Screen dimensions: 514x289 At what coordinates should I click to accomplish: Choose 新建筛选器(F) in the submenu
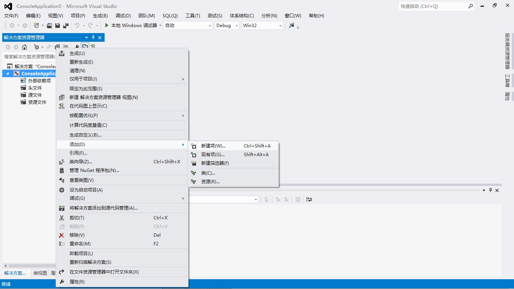click(x=233, y=163)
